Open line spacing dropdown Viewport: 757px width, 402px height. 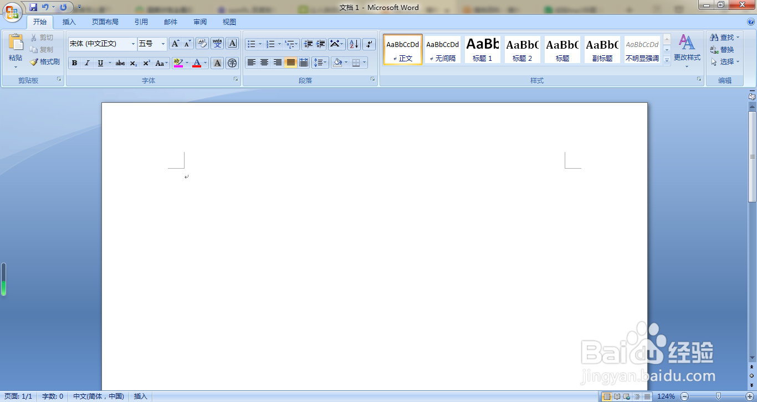click(320, 62)
